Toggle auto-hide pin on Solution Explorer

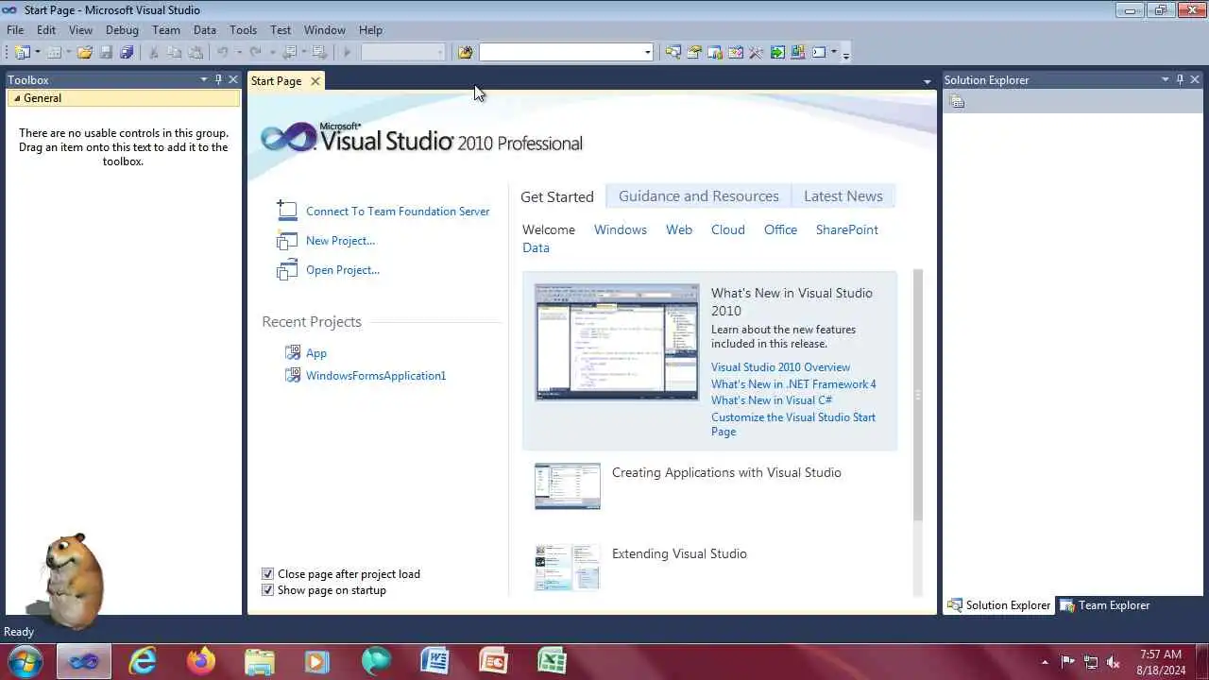click(x=1180, y=80)
